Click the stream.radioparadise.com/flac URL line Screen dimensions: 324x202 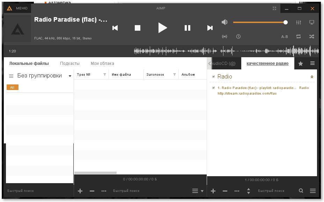pos(247,93)
